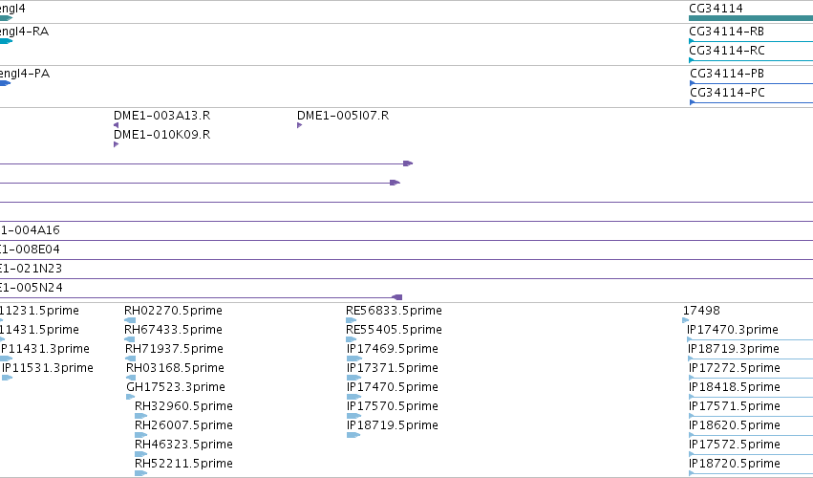
Task: Click the DME1-003A13.R arrow marker
Action: click(x=116, y=125)
